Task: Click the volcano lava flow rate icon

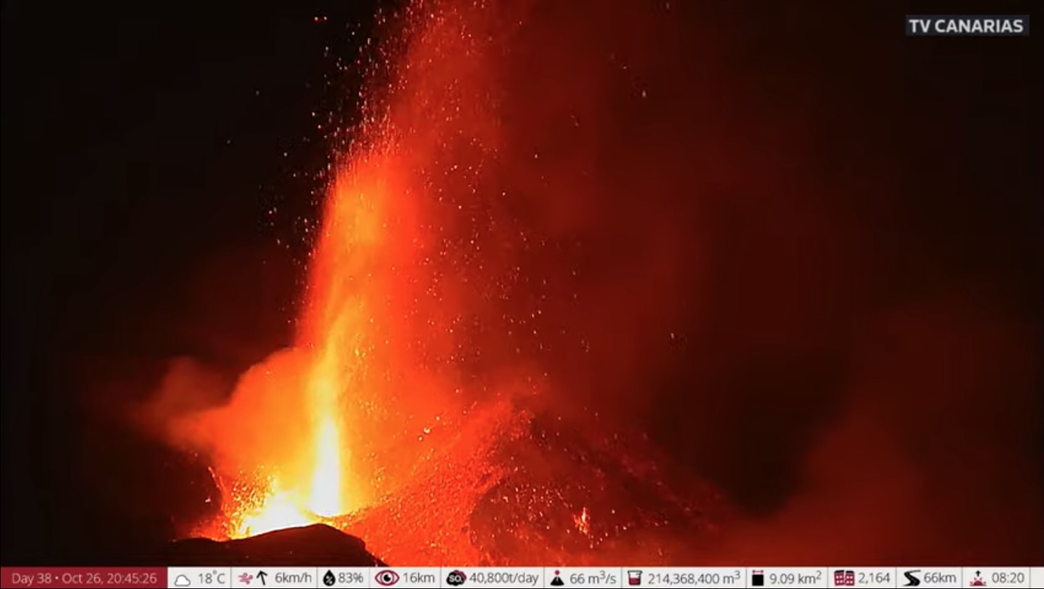Action: [x=556, y=578]
